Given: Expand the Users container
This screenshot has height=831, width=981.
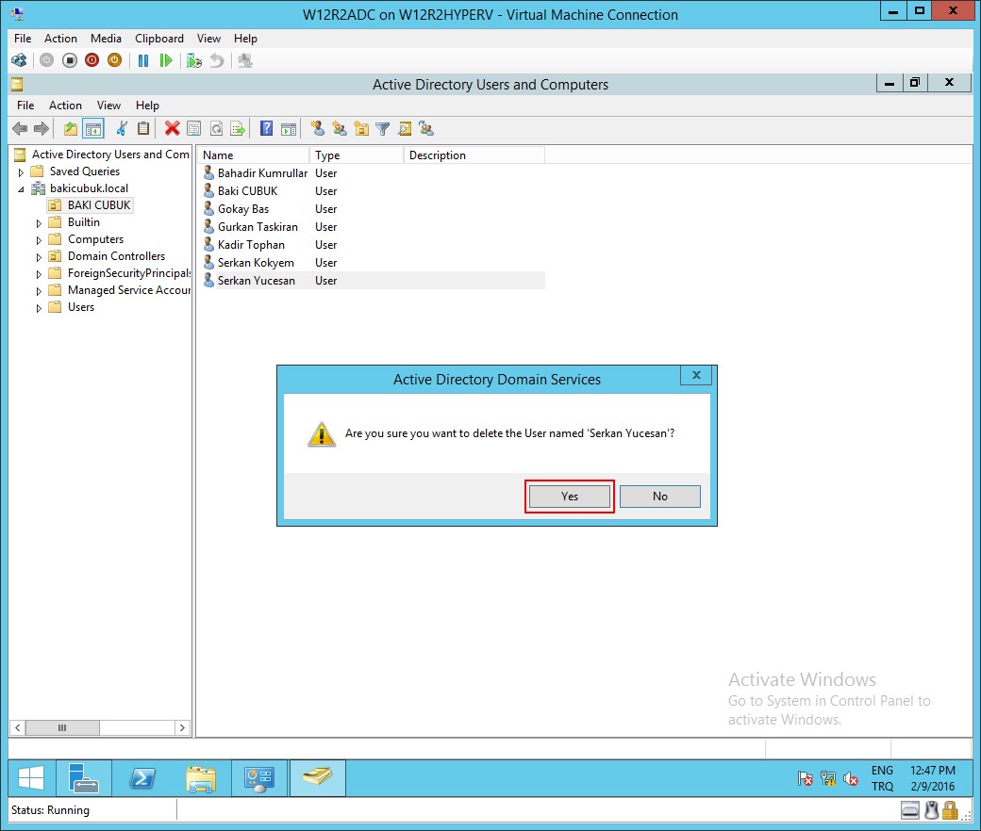Looking at the screenshot, I should click(39, 308).
